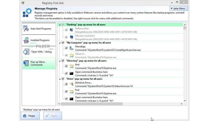Viewport: 209px width, 121px height.
Task: Uncheck Open command window under Drive
Action: coord(66,99)
